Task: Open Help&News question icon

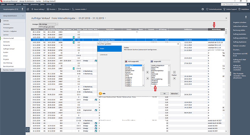Action: pyautogui.click(x=239, y=9)
